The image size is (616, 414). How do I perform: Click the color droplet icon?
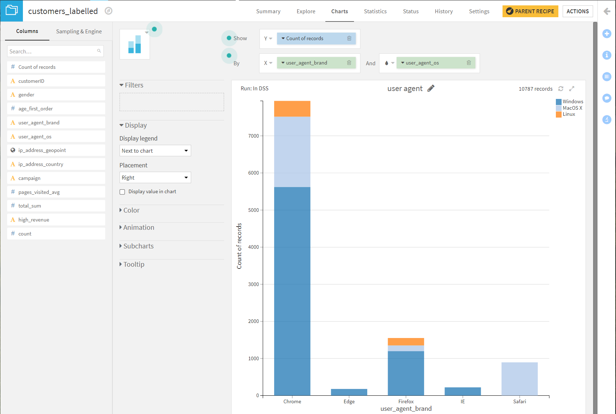point(387,63)
